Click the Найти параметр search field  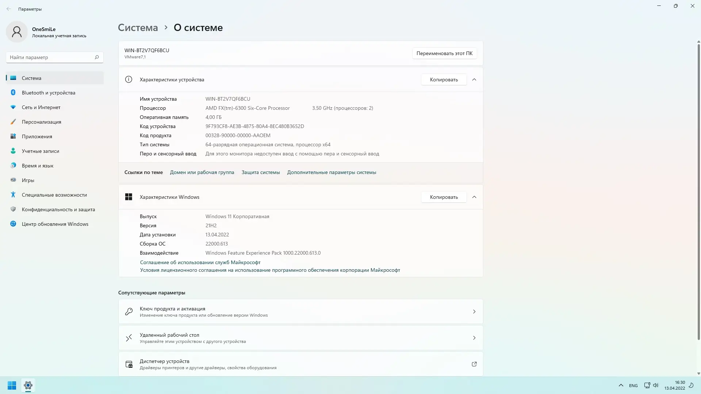[x=50, y=57]
